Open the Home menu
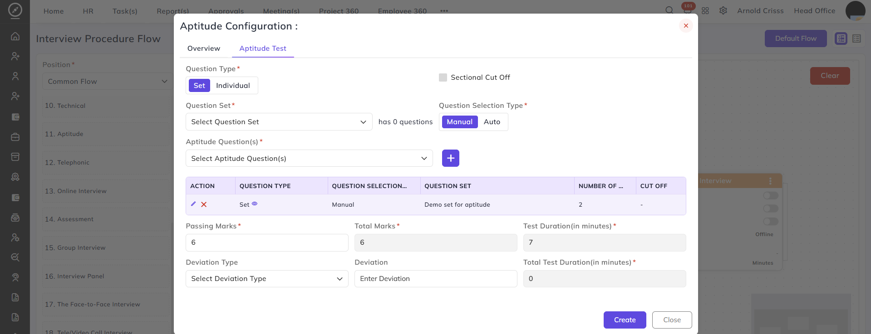871x334 pixels. (x=54, y=11)
